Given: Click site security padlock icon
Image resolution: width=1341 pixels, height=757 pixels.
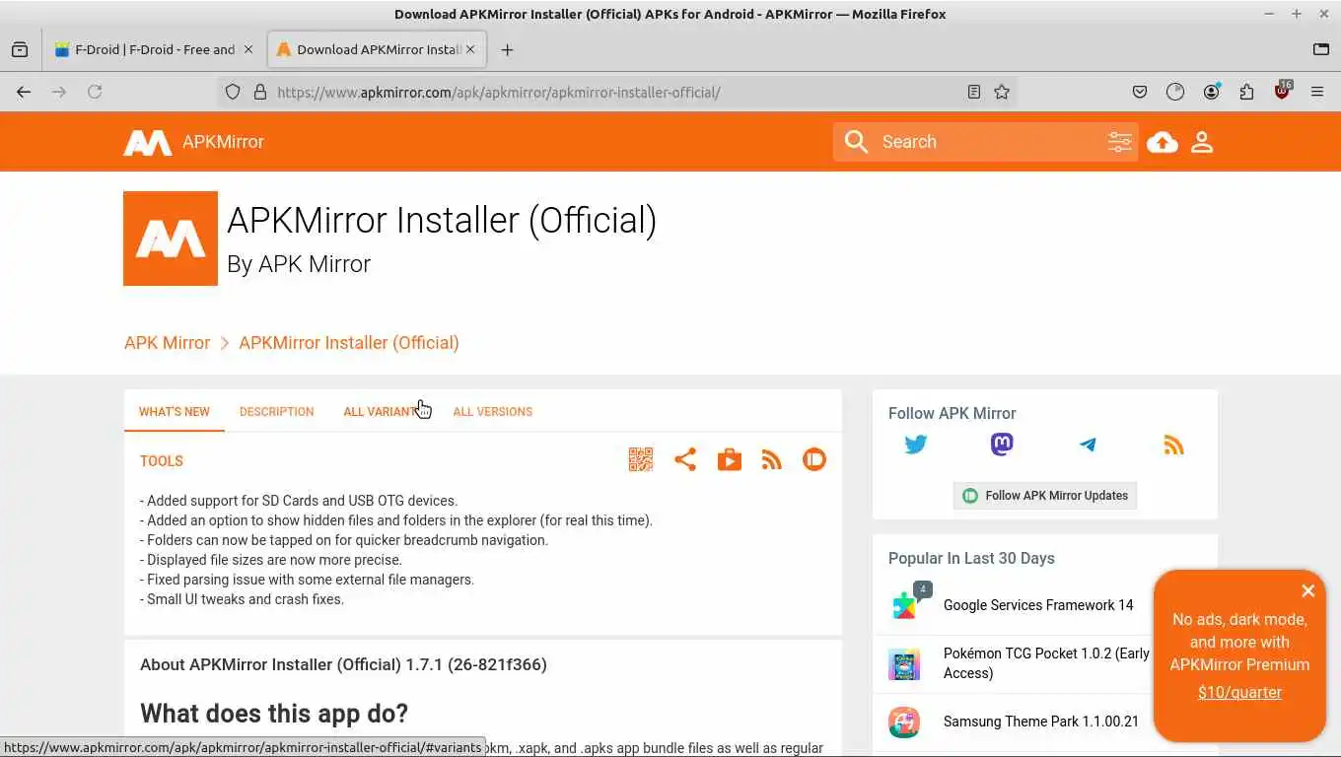Looking at the screenshot, I should tap(260, 92).
